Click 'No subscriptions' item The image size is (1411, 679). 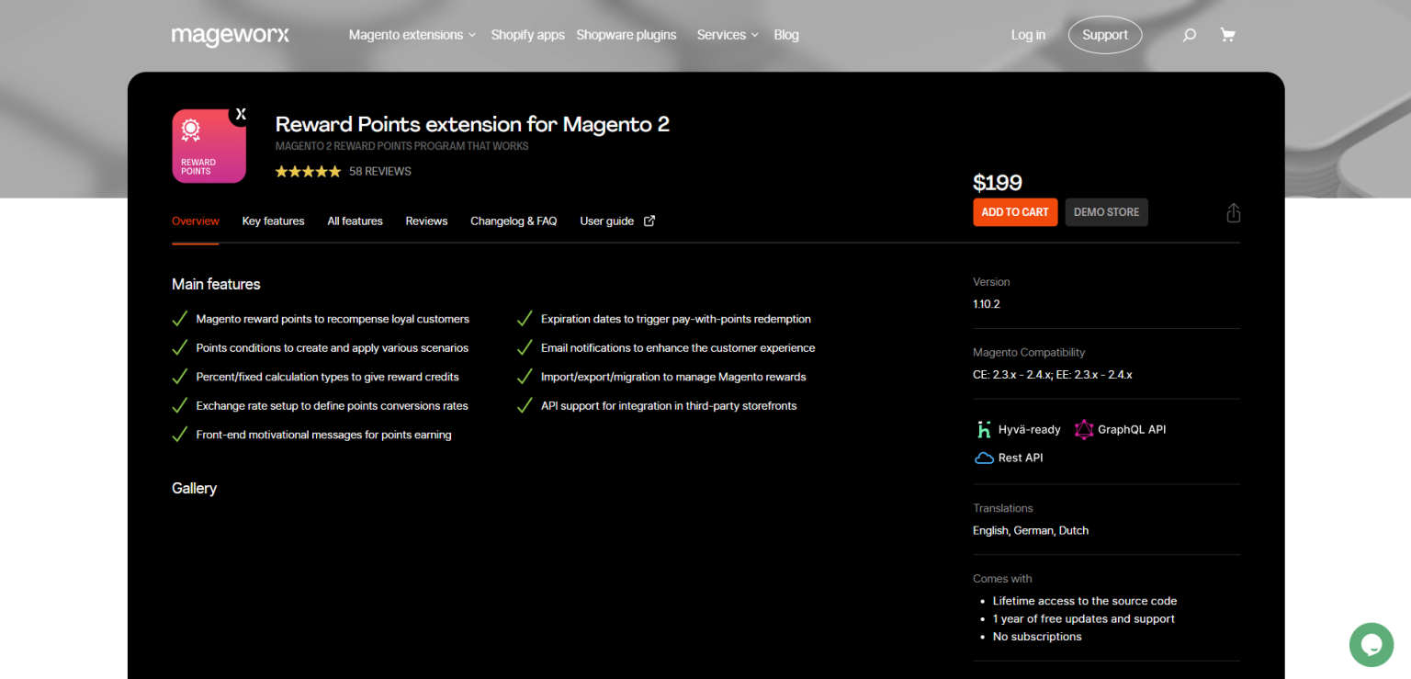click(x=1037, y=637)
